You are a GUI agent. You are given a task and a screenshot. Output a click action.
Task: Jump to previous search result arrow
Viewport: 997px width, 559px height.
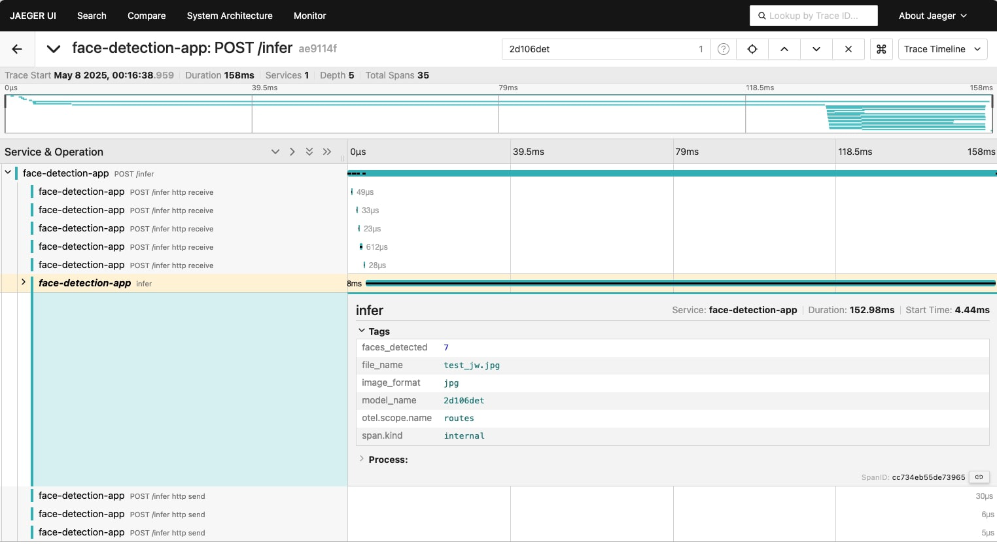(784, 49)
